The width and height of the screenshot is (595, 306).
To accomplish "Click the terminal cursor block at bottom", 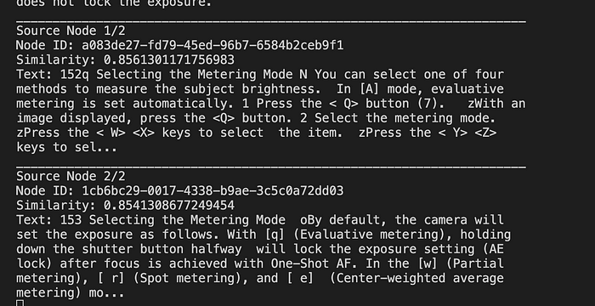I will pyautogui.click(x=20, y=303).
